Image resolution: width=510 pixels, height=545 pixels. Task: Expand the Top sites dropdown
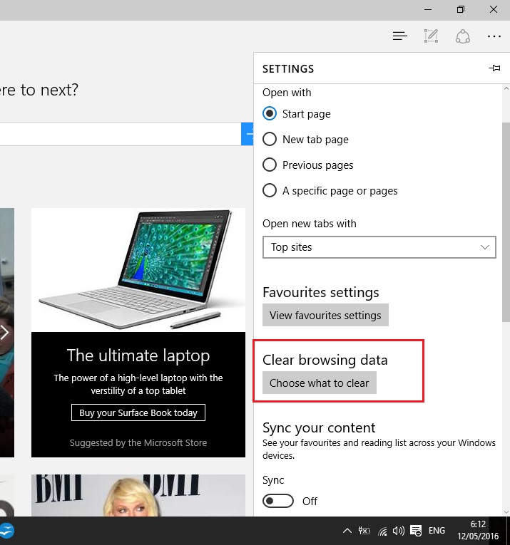pyautogui.click(x=379, y=247)
